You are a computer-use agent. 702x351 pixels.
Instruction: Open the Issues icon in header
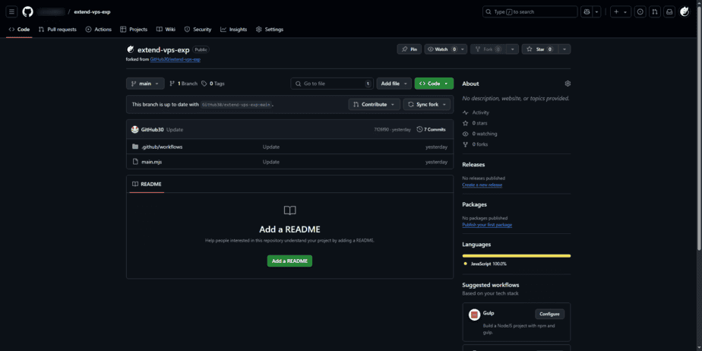click(x=640, y=11)
